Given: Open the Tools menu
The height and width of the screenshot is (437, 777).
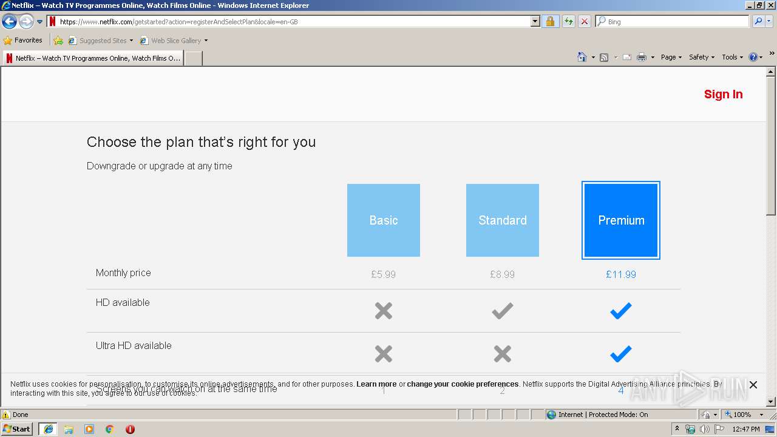Looking at the screenshot, I should tap(732, 57).
